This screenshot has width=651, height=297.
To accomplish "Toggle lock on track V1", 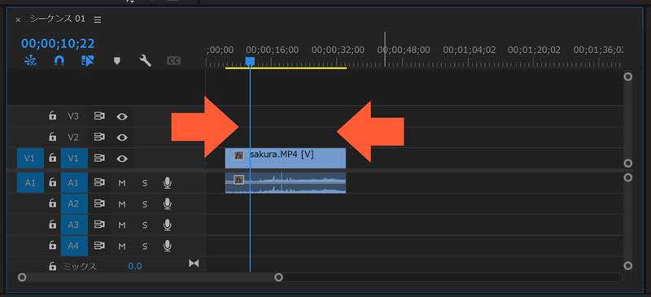I will (x=52, y=158).
